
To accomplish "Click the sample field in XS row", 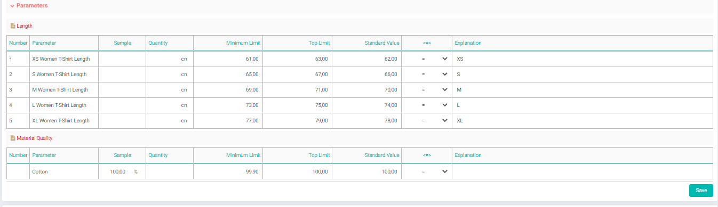I will point(122,59).
